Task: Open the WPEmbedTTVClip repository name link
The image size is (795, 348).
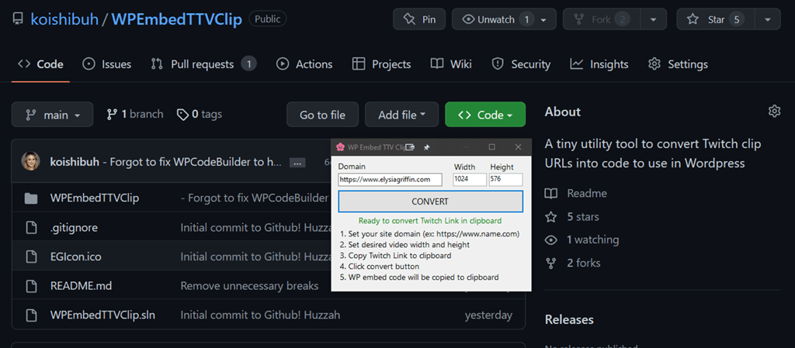Action: [x=176, y=19]
